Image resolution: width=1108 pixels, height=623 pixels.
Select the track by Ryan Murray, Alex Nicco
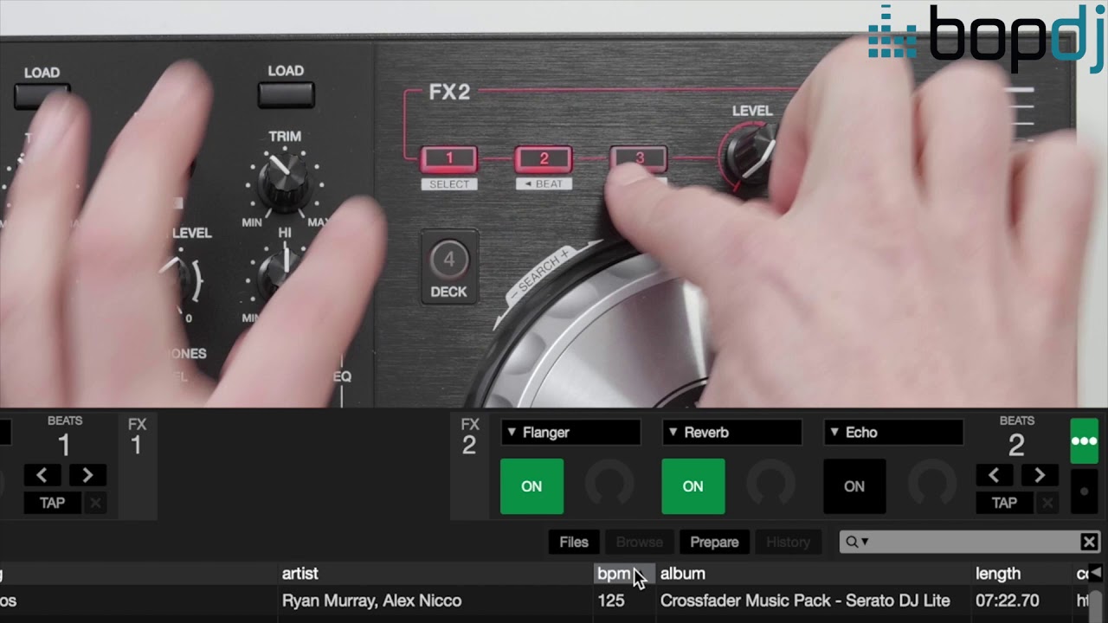(x=371, y=601)
